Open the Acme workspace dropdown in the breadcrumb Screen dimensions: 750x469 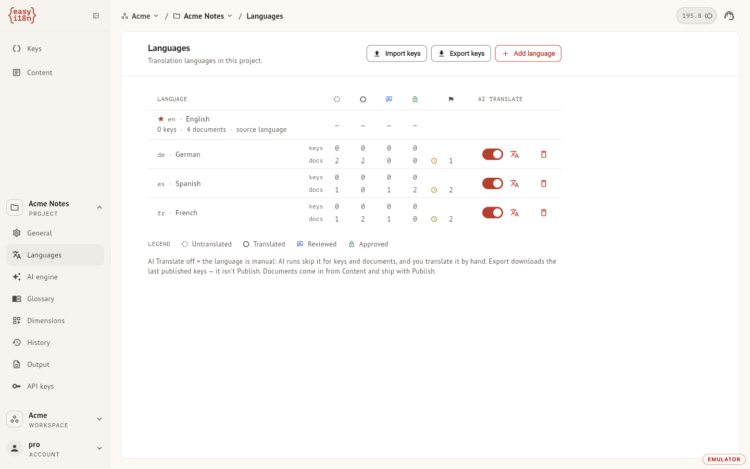(x=140, y=16)
